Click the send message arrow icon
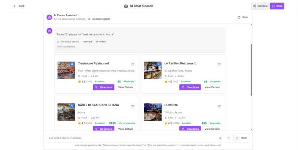Image resolution: width=298 pixels, height=150 pixels. click(x=228, y=138)
